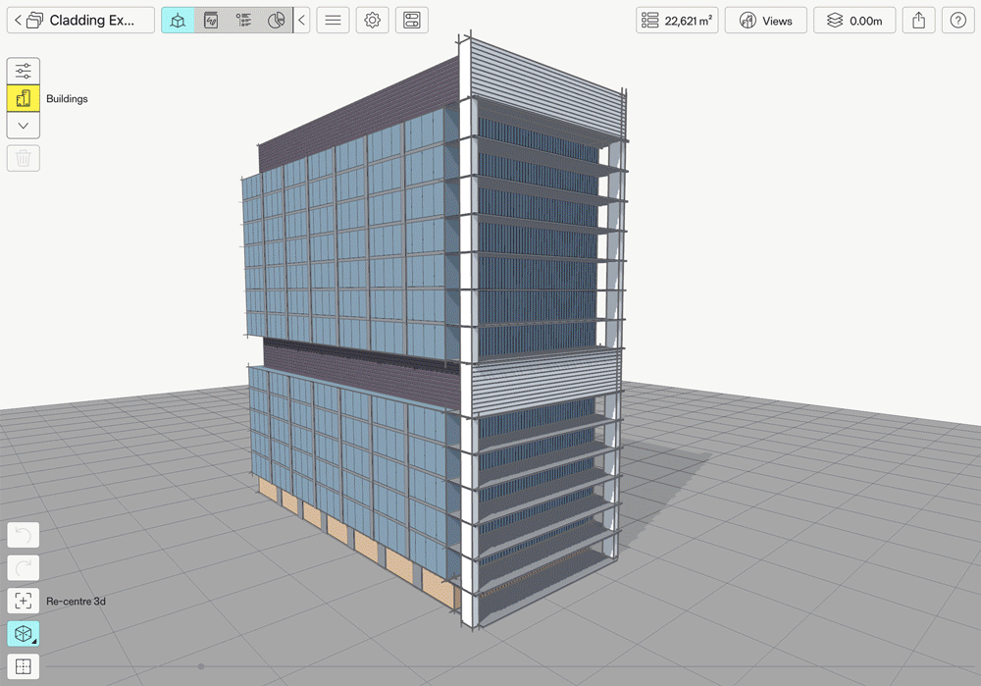Open the pie chart analytics view
This screenshot has height=686, width=981.
coord(277,21)
